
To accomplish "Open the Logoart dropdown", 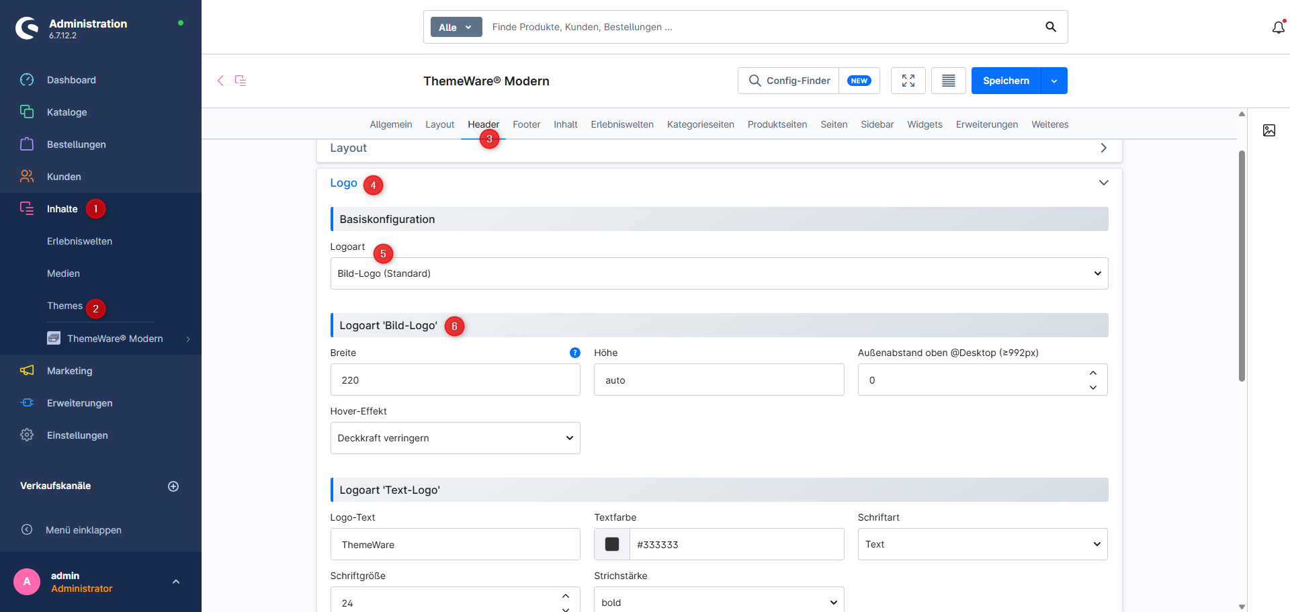I will (719, 273).
